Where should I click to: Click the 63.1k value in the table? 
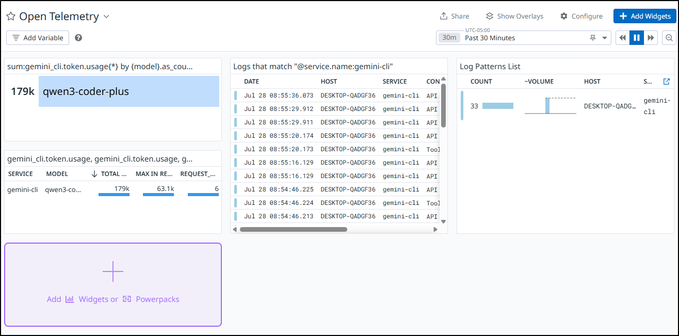(166, 189)
